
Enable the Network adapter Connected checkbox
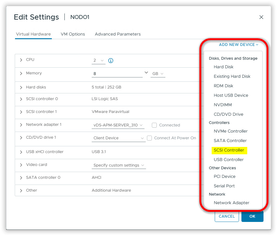tap(154, 125)
